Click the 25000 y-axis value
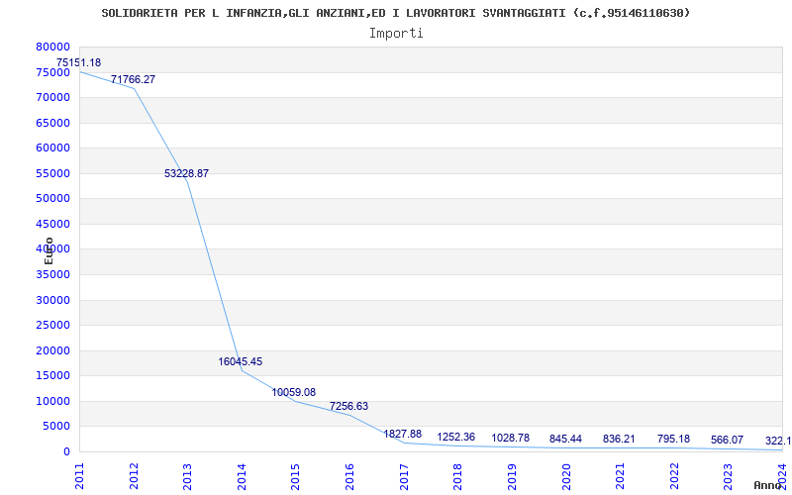This screenshot has height=495, width=792. [52, 326]
